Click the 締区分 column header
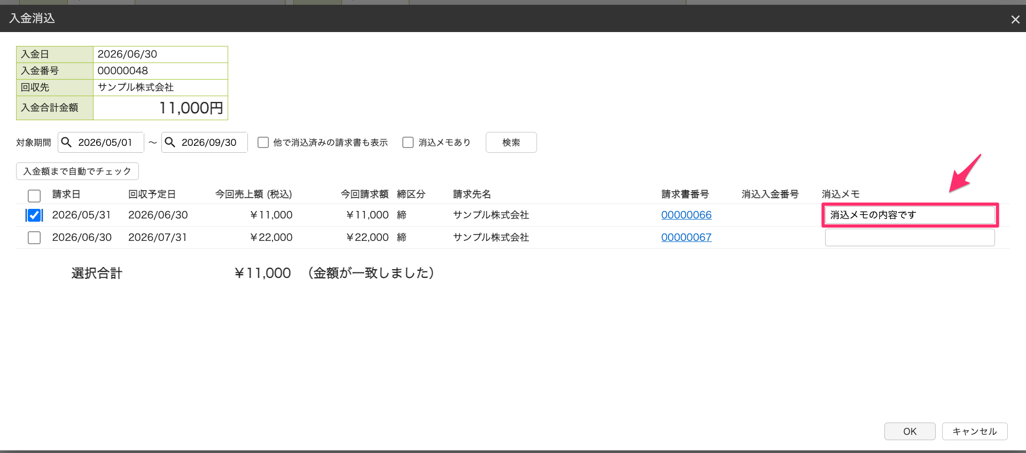 click(x=411, y=194)
